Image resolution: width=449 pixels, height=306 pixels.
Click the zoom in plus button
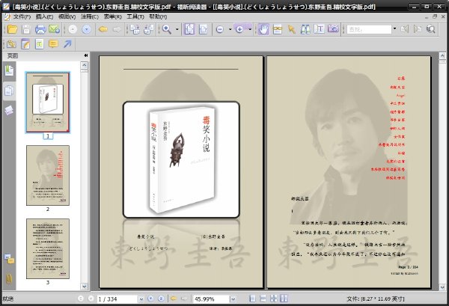pyautogui.click(x=239, y=29)
